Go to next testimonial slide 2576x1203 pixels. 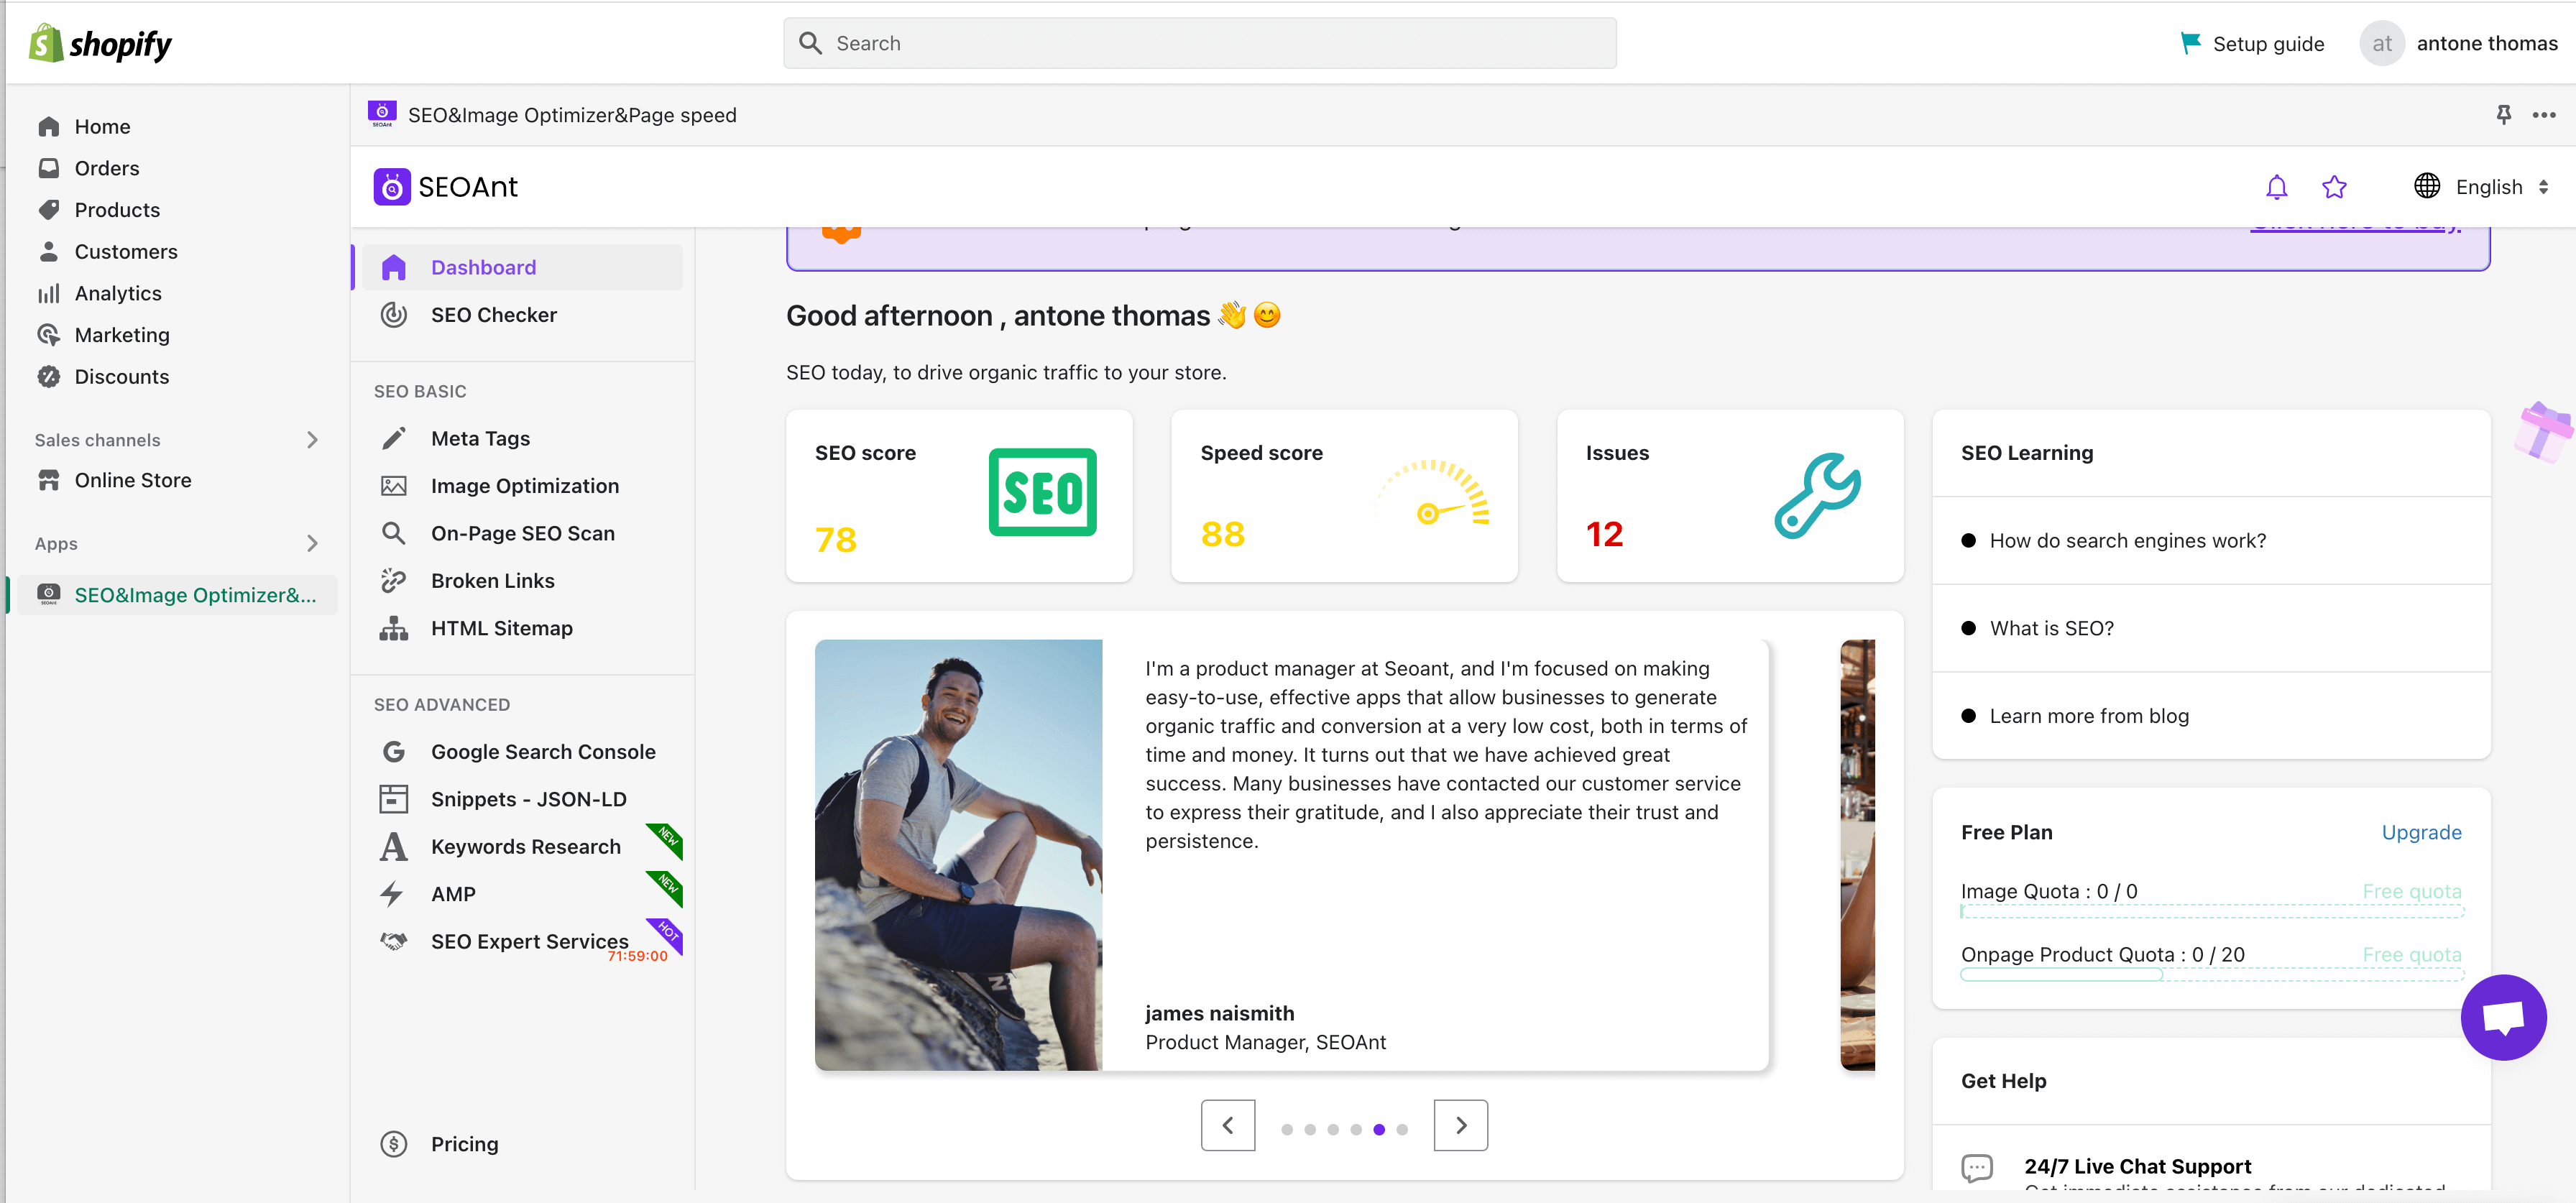click(x=1460, y=1125)
